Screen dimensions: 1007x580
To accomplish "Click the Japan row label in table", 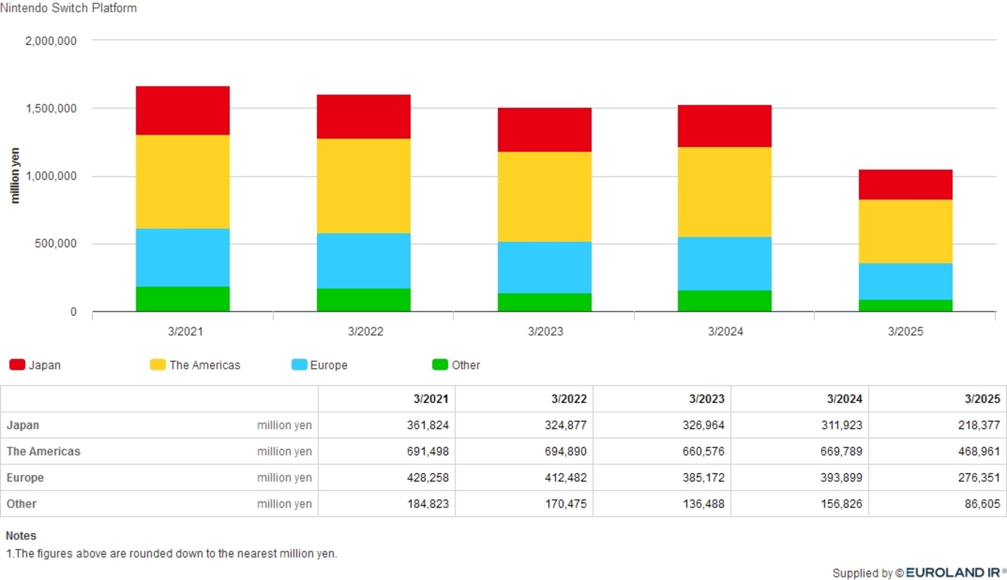I will [x=23, y=425].
